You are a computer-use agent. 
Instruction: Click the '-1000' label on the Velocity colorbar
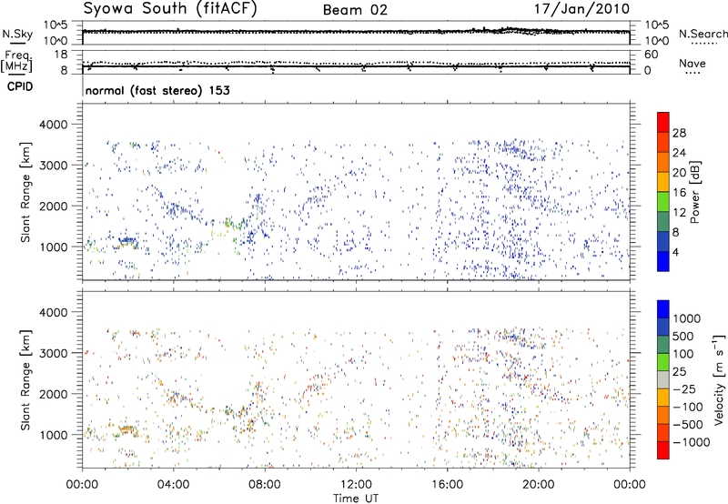692,442
